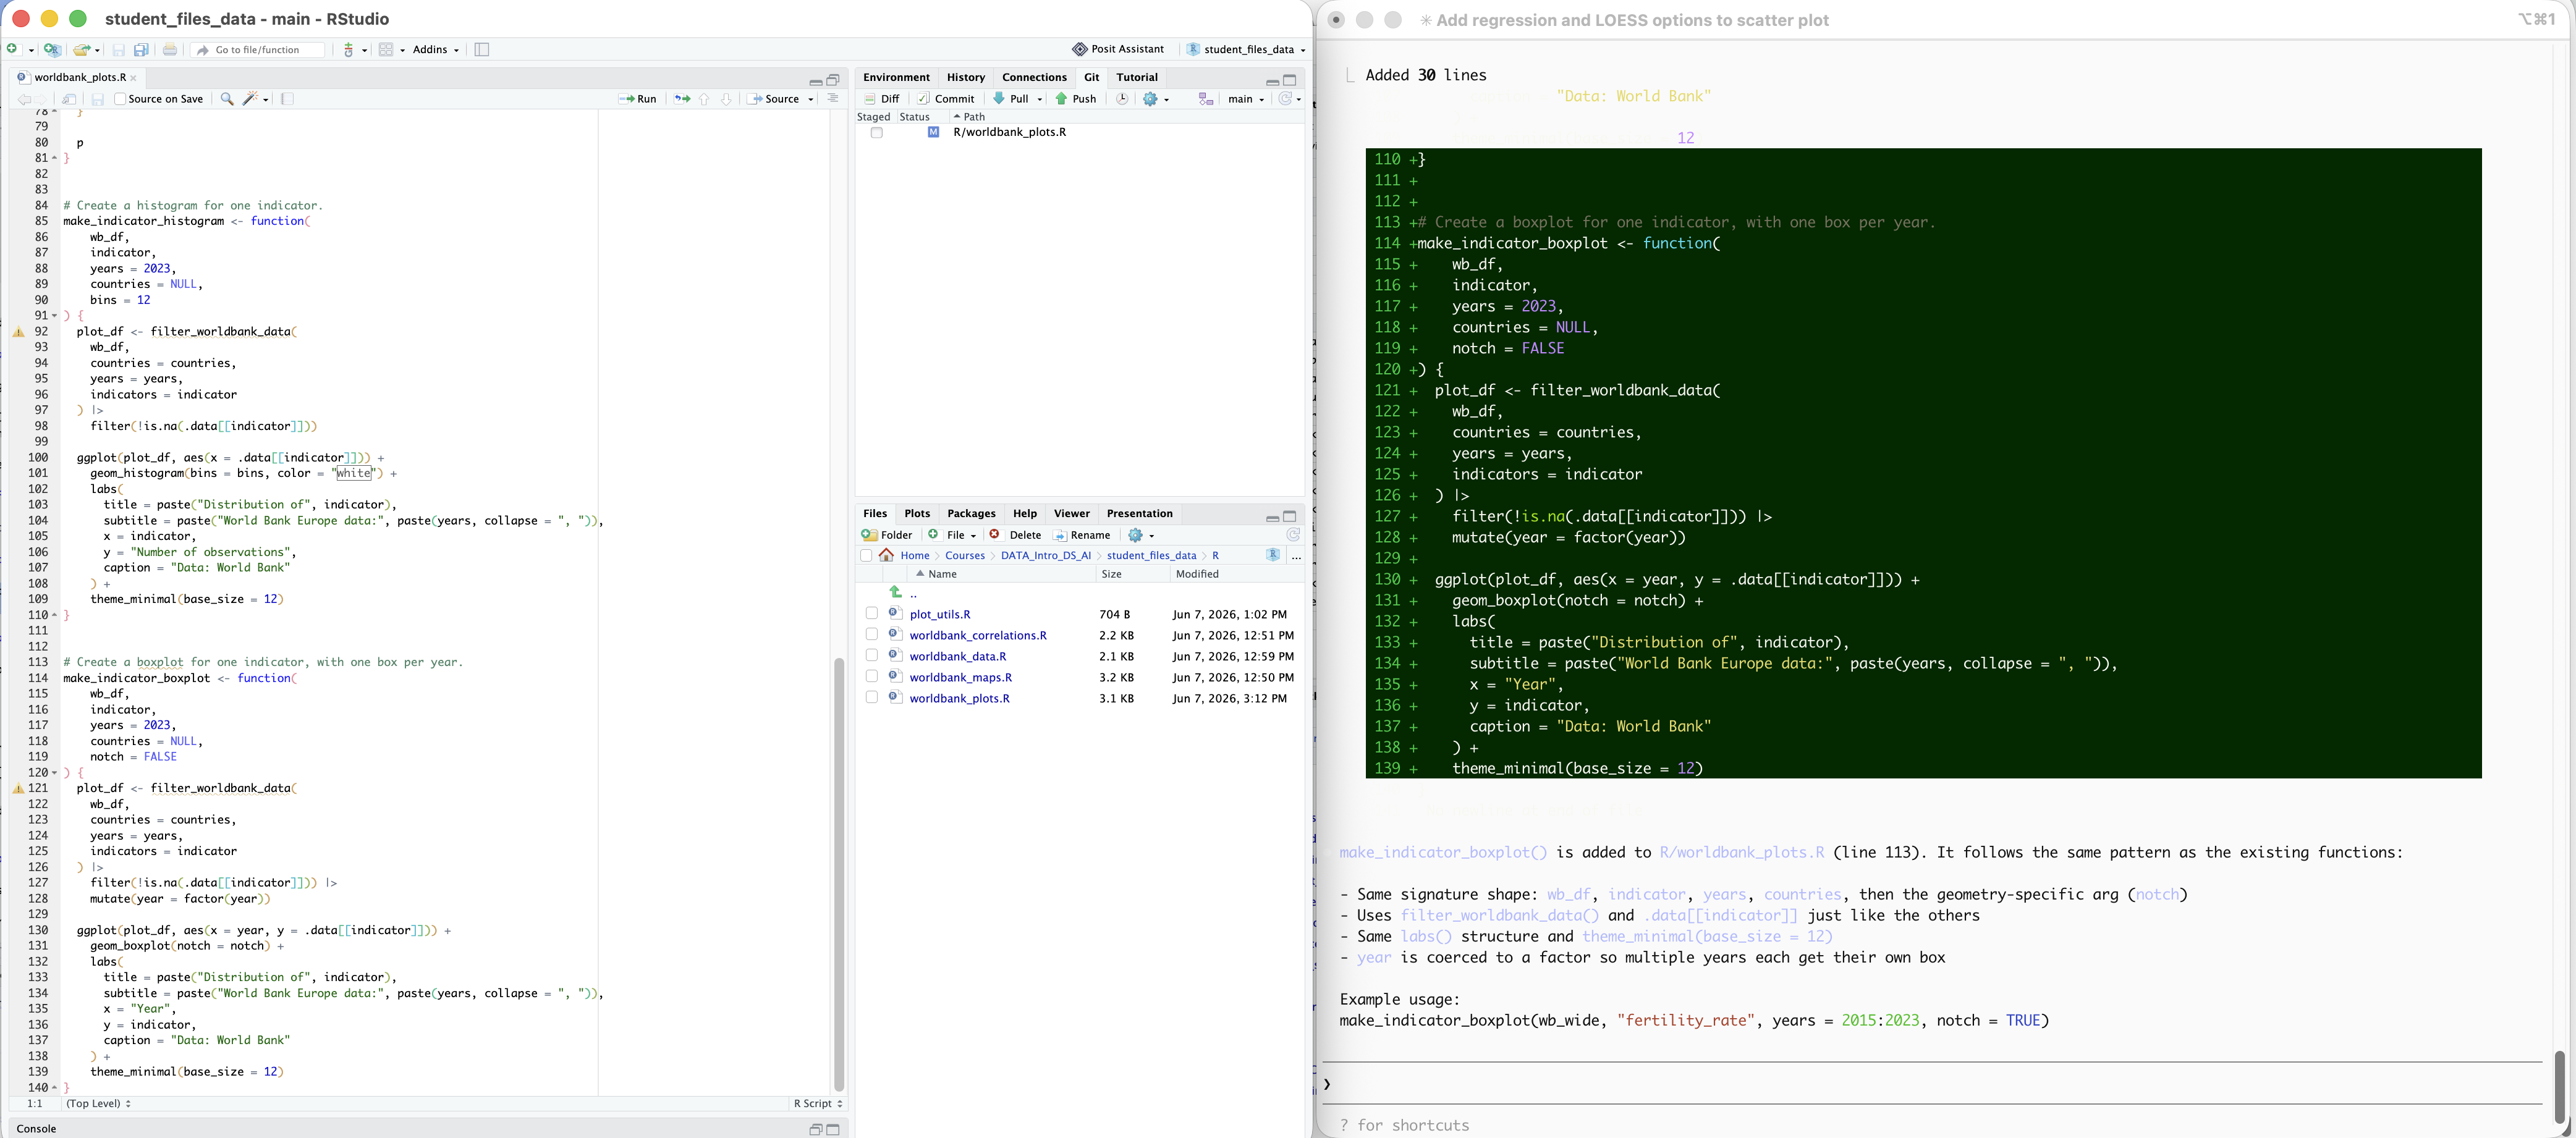The image size is (2576, 1138).
Task: Click the Toggle sidebar layout icon
Action: pos(482,49)
